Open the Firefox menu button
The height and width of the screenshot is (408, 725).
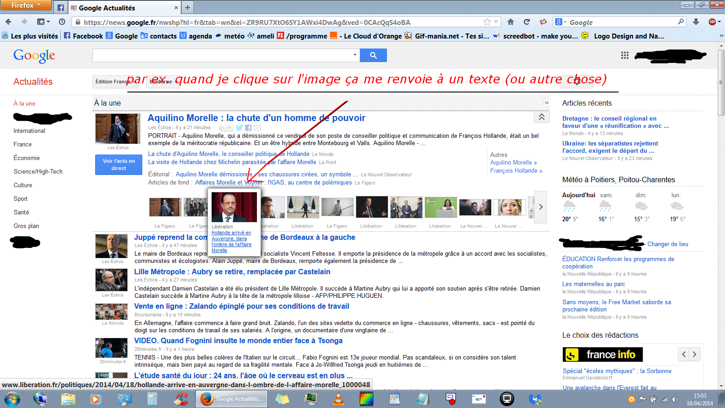[26, 5]
